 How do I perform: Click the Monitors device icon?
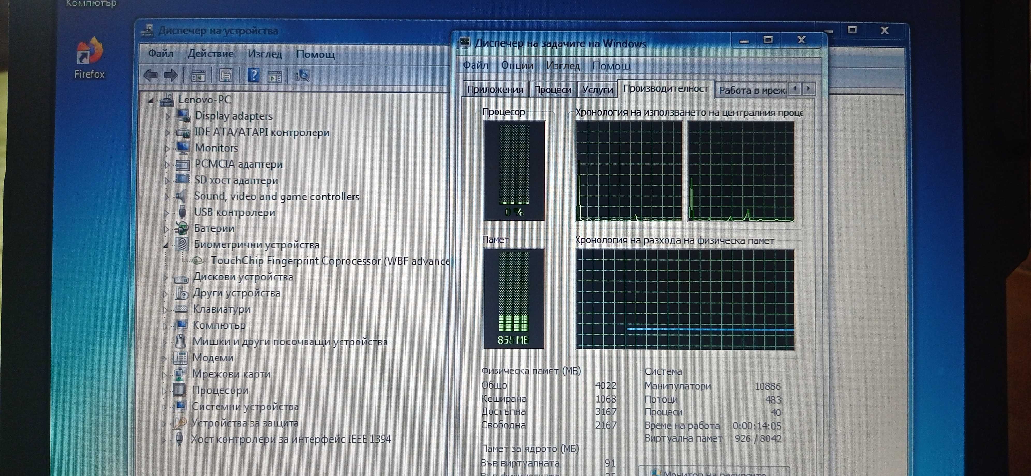click(183, 148)
